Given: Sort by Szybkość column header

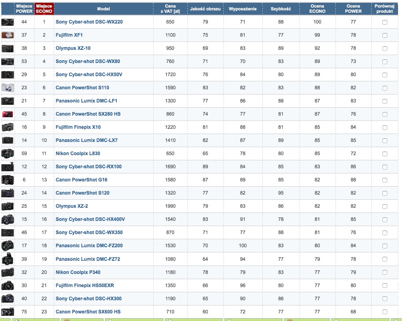Looking at the screenshot, I should pos(281,9).
